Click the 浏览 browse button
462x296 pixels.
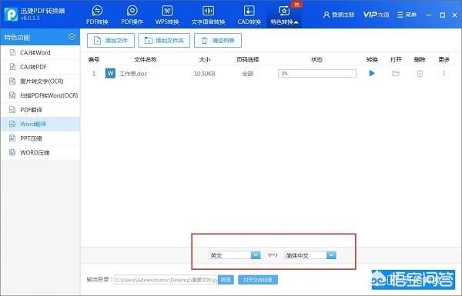tap(226, 280)
